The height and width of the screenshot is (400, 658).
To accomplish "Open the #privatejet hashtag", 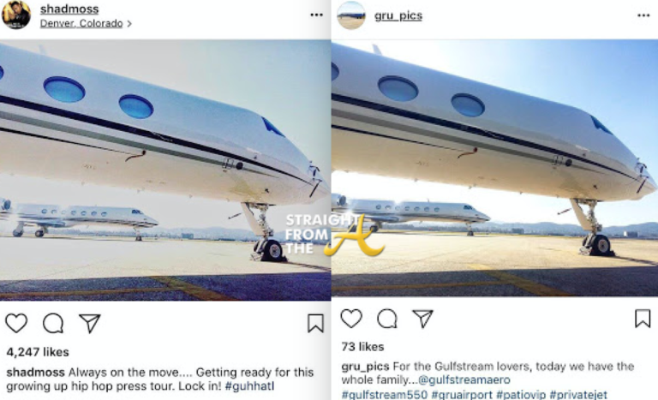I will click(578, 395).
